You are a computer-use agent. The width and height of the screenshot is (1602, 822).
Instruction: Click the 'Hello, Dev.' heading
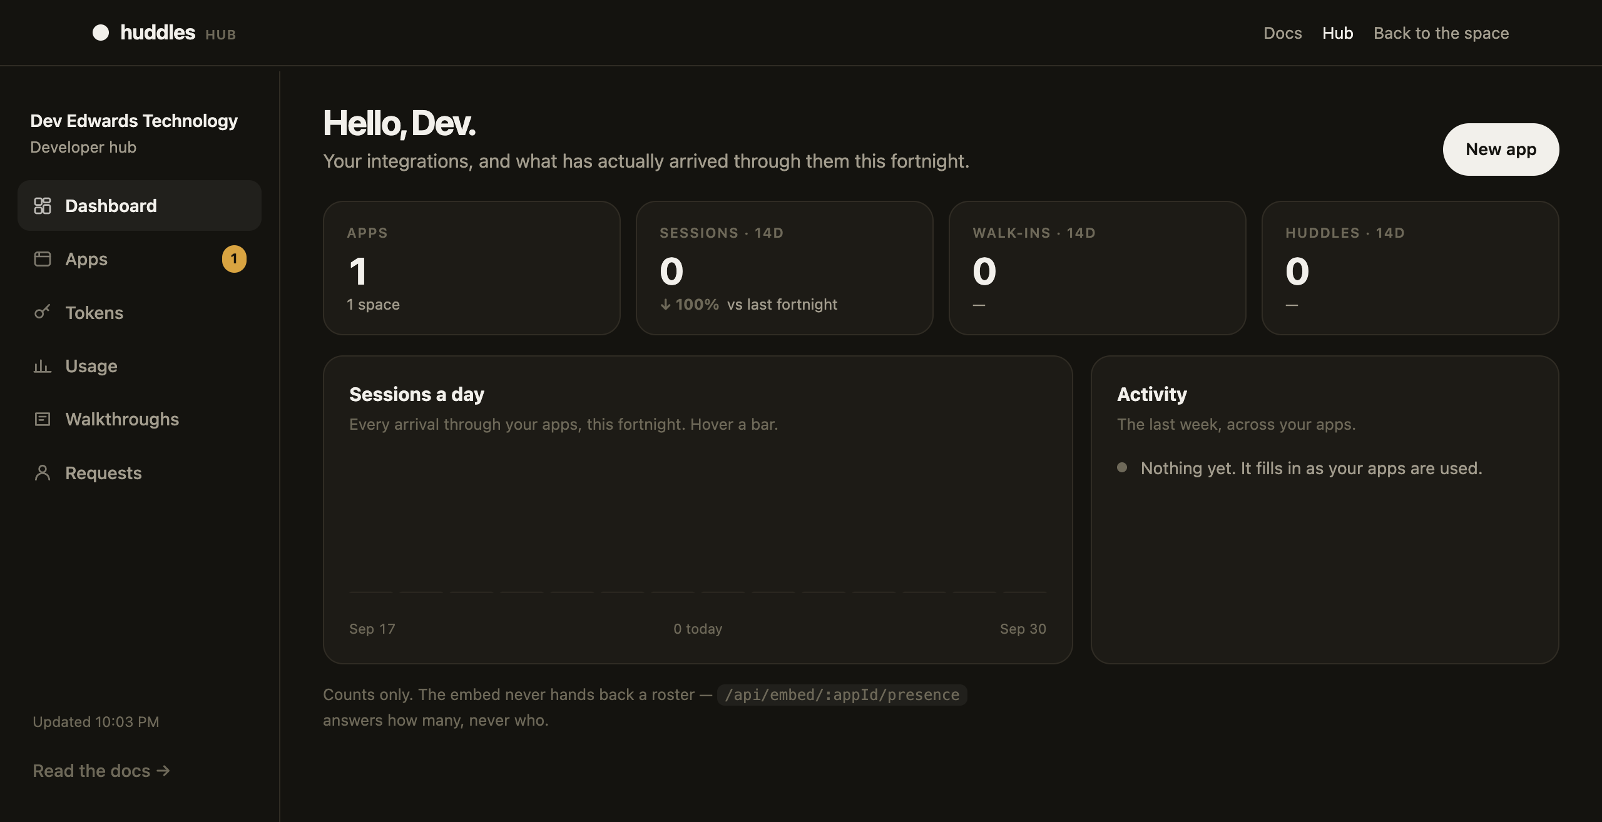pos(399,123)
